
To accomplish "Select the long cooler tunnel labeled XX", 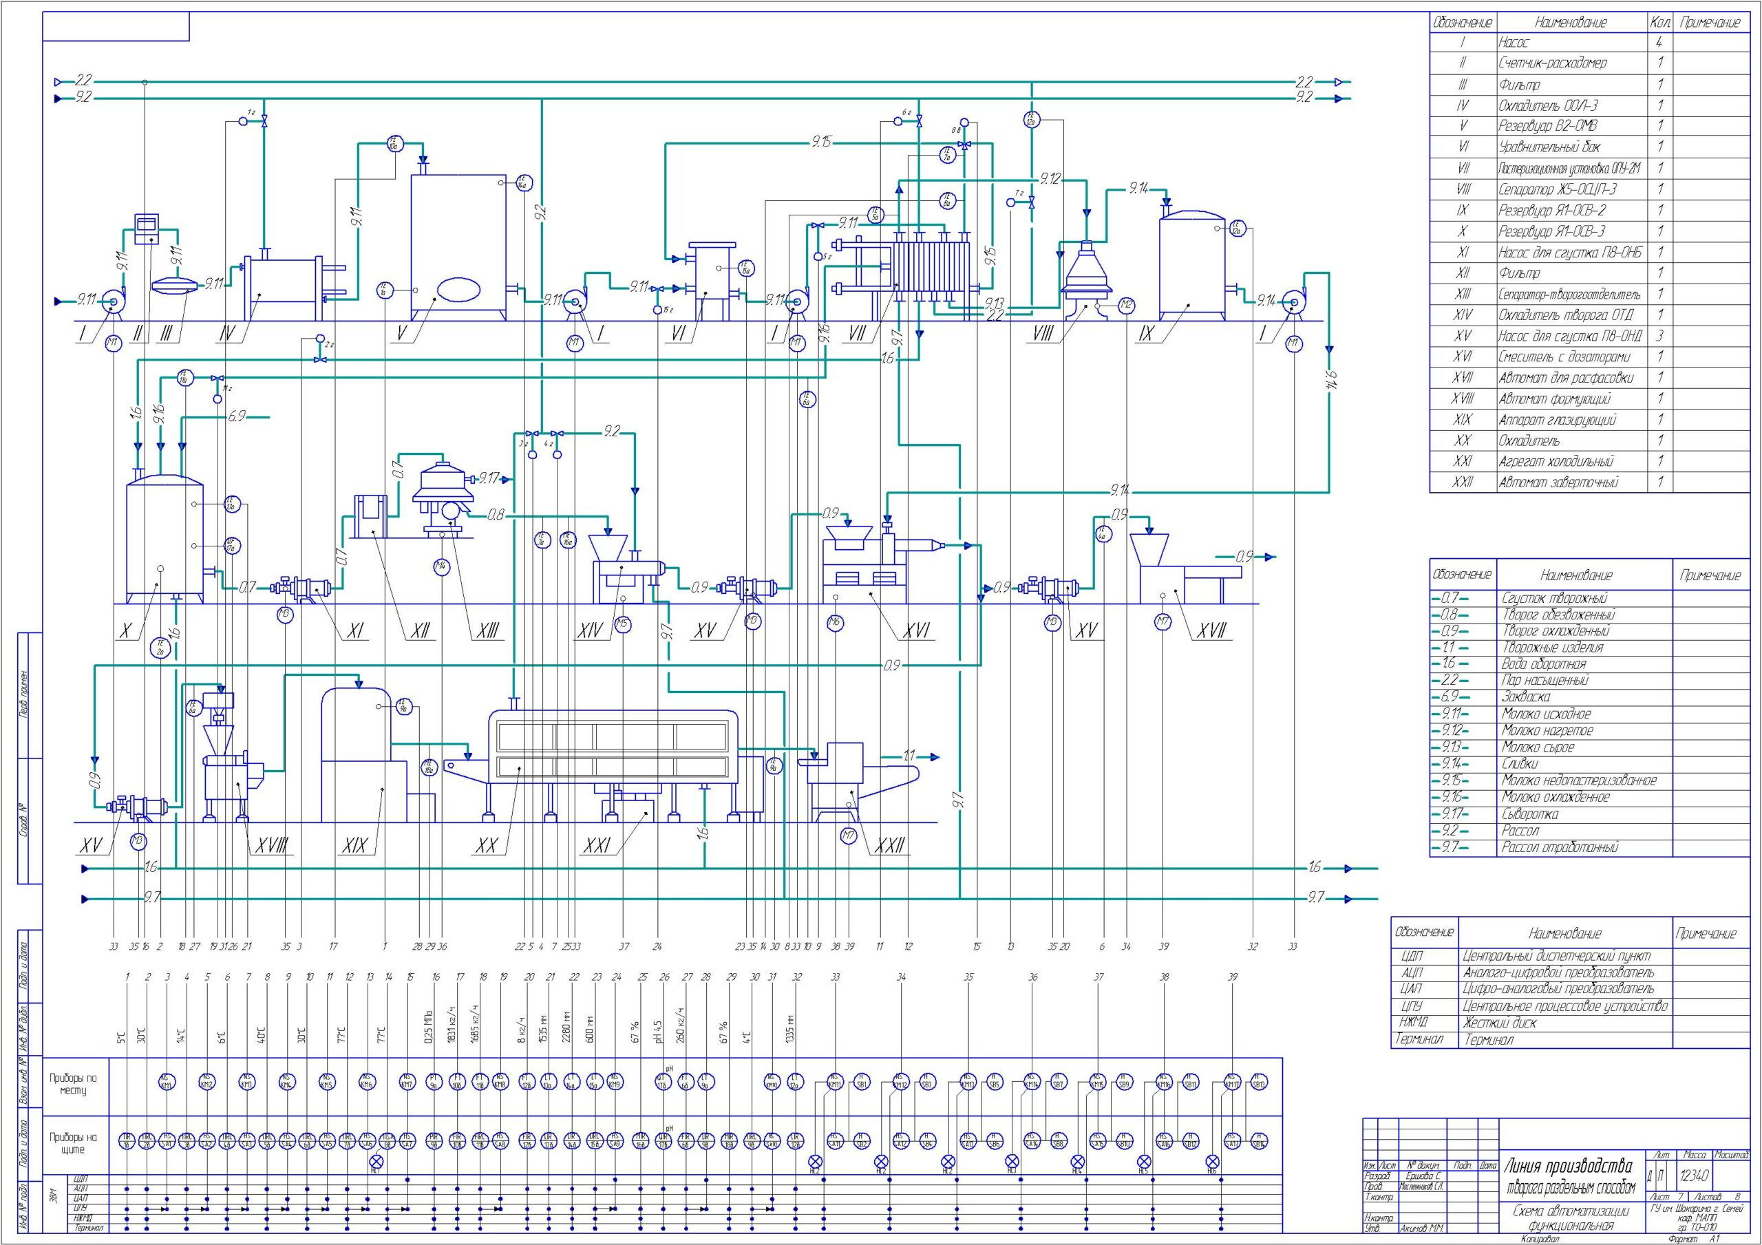I will point(614,748).
